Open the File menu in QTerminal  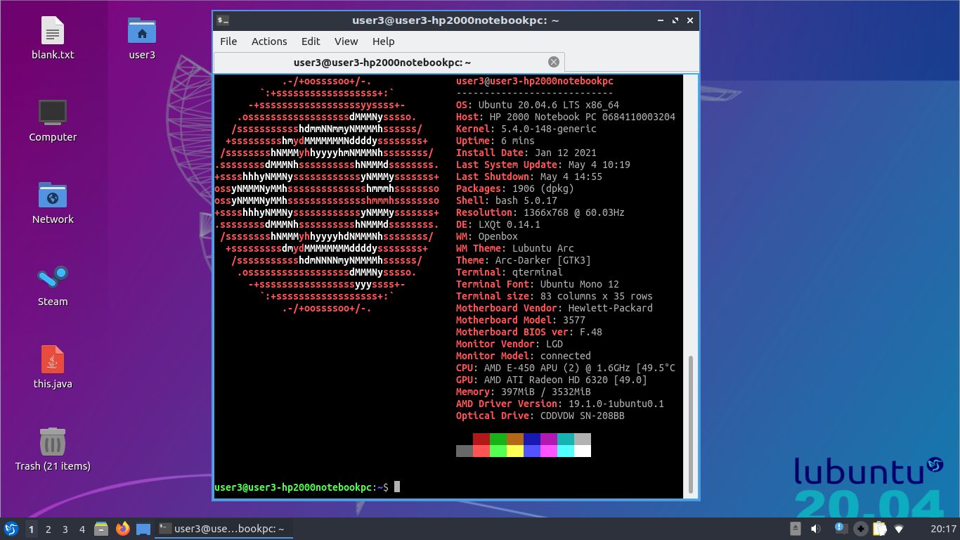228,41
